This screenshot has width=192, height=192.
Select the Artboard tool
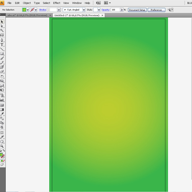click(x=2, y=132)
